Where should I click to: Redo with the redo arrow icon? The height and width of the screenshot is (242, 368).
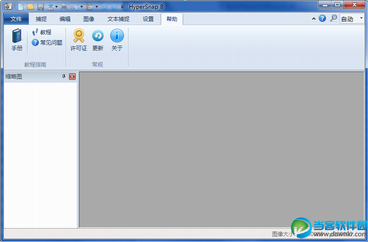pyautogui.click(x=114, y=7)
